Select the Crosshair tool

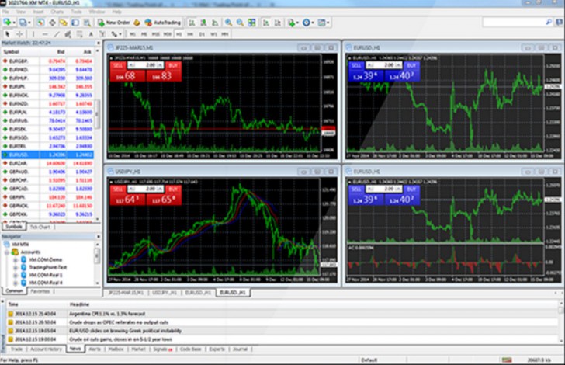(19, 34)
